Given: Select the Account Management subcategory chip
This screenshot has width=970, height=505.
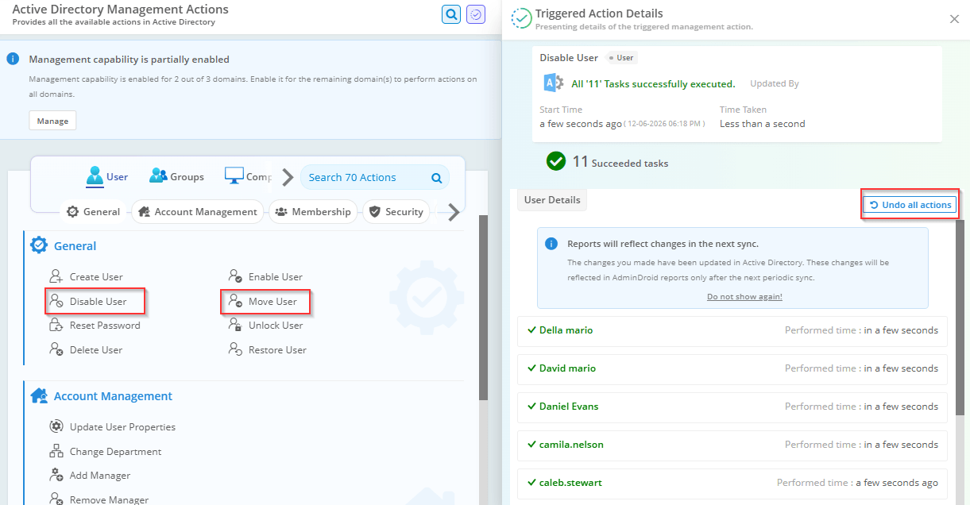Looking at the screenshot, I should pos(198,212).
